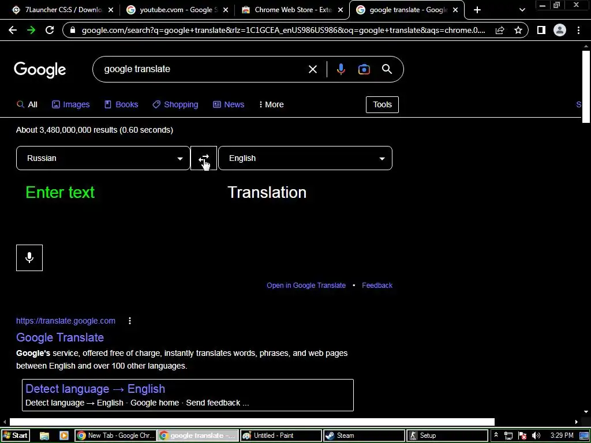
Task: Swap Russian and English languages
Action: [204, 158]
